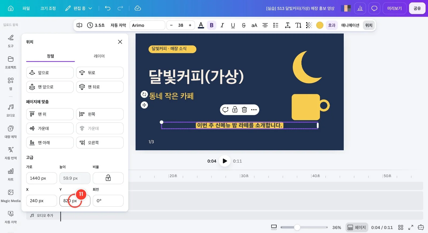Image resolution: width=428 pixels, height=233 pixels.
Task: Open the 파일 menu
Action: pyautogui.click(x=26, y=8)
